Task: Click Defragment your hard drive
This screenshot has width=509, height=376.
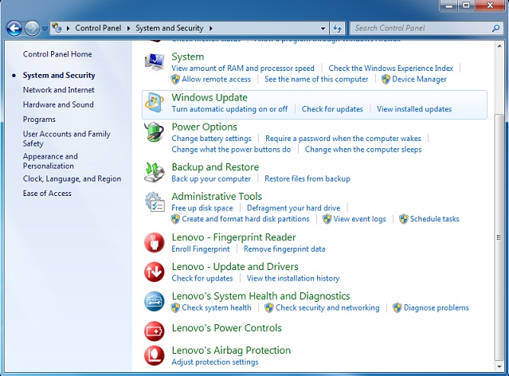Action: [x=293, y=208]
